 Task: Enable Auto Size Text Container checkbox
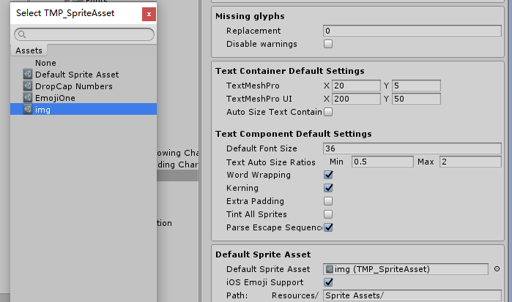328,112
